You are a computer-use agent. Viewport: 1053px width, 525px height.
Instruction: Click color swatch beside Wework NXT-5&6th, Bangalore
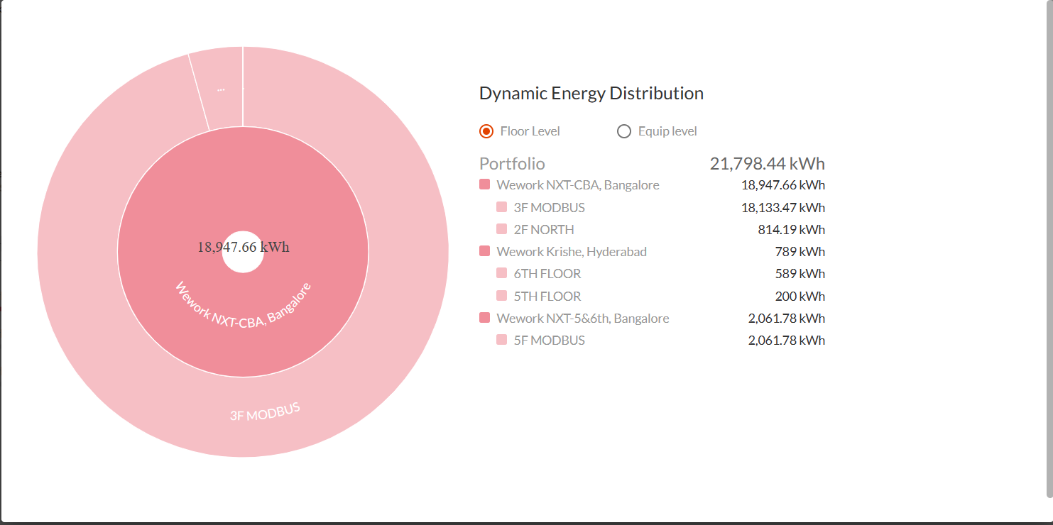pyautogui.click(x=485, y=318)
